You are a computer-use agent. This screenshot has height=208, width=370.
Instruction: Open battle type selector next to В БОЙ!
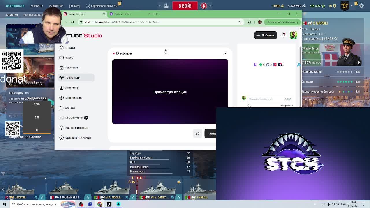tap(206, 5)
